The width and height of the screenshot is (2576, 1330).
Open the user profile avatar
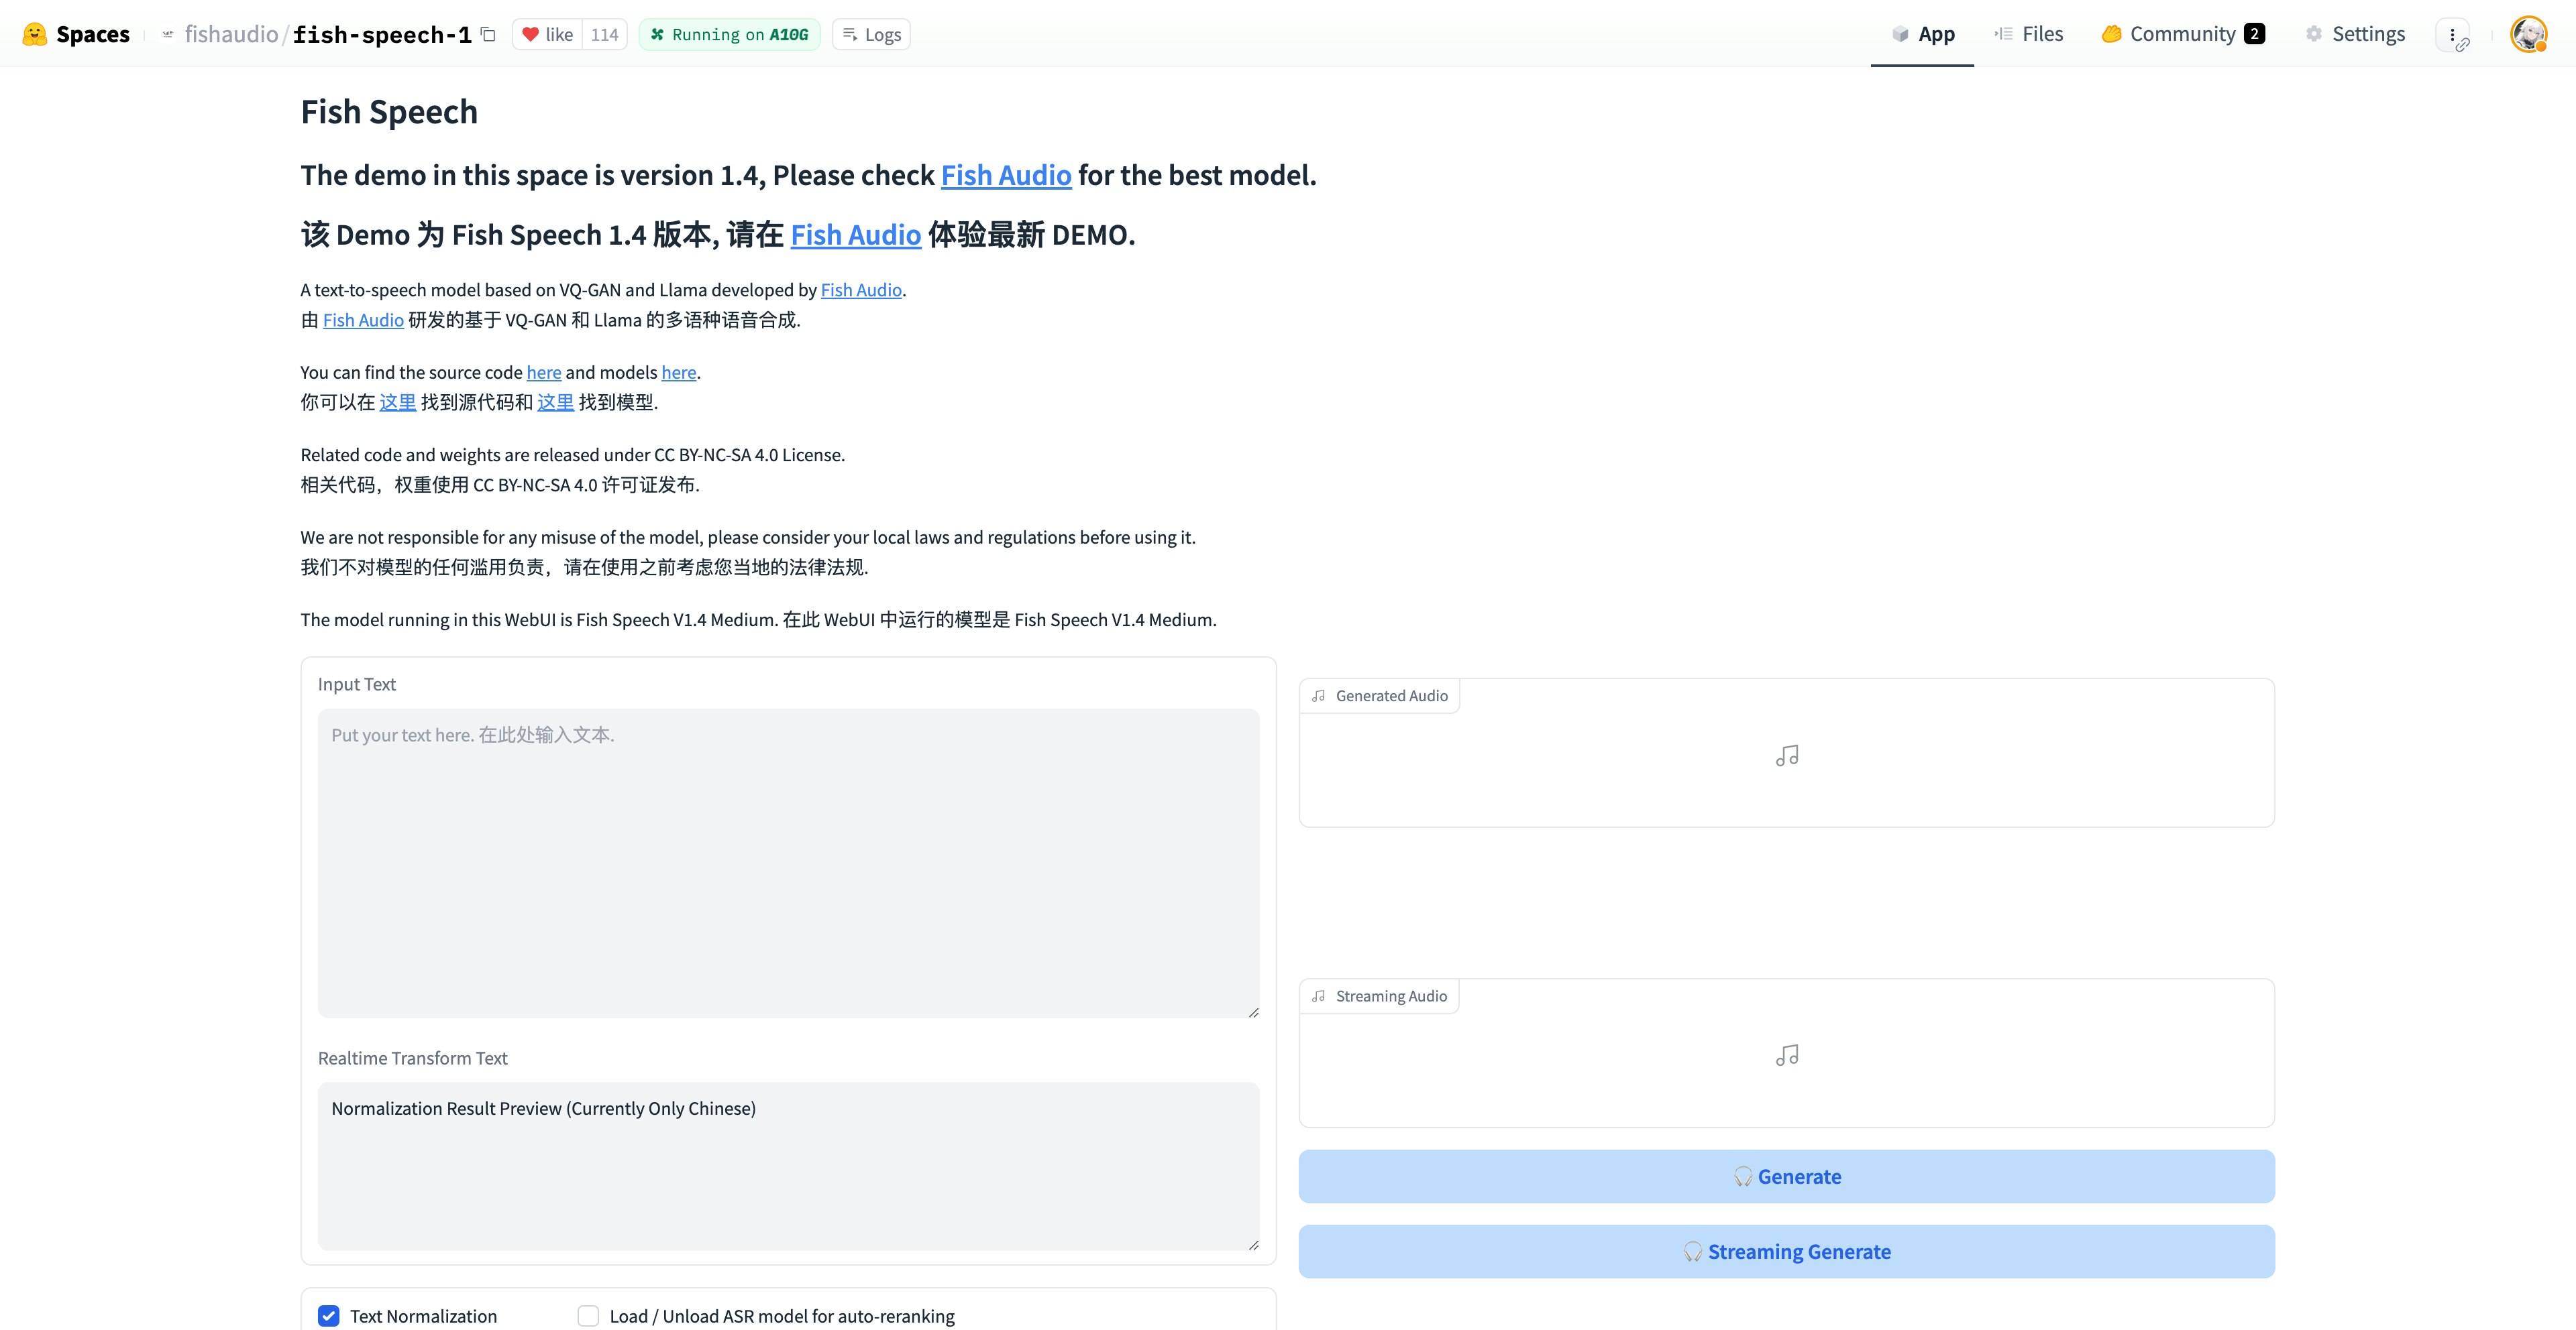(x=2529, y=34)
